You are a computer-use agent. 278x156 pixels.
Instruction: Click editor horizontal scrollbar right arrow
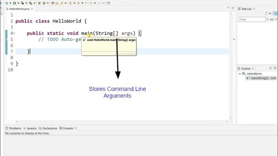[x=227, y=122]
